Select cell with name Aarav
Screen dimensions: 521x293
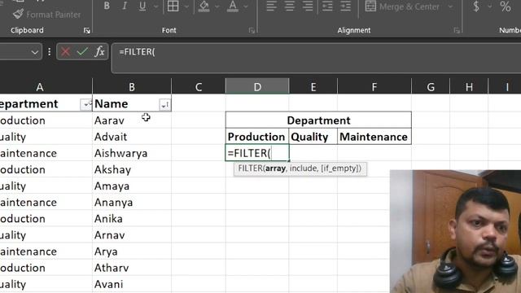pyautogui.click(x=132, y=120)
